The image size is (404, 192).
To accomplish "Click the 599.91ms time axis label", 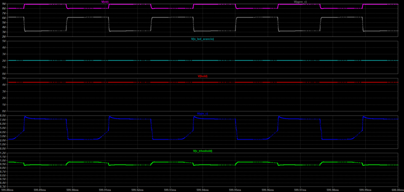I will click(x=105, y=190).
